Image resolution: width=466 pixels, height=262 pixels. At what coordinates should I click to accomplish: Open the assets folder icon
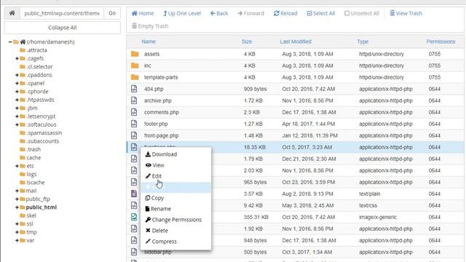135,54
